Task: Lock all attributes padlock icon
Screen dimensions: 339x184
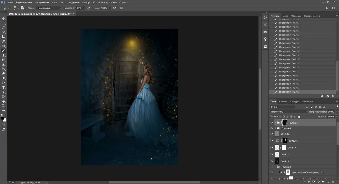Action: point(299,117)
